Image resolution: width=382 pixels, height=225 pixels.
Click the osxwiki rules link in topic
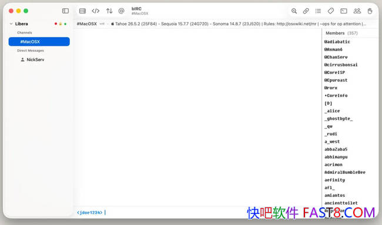(x=296, y=24)
